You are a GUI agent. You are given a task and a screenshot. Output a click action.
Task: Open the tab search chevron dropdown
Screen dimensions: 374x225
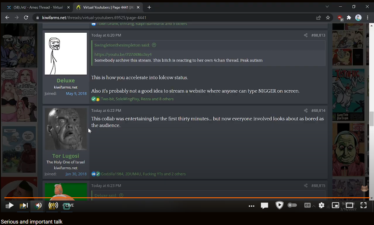coord(327,7)
